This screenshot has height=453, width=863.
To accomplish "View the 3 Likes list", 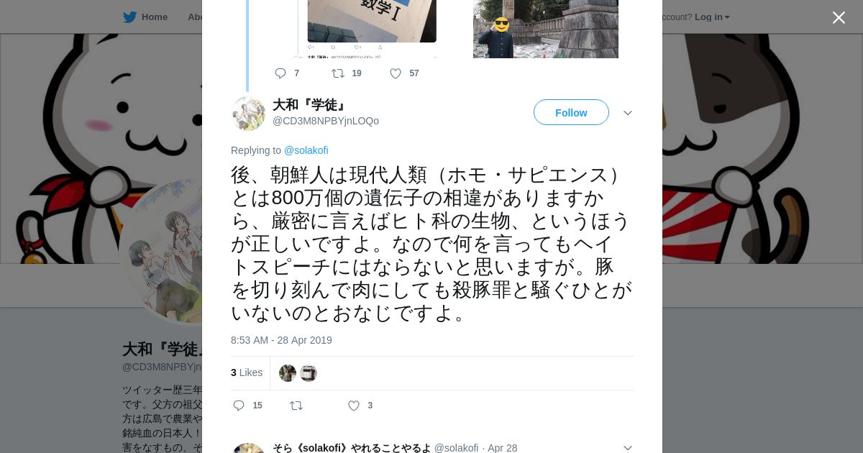I will [x=247, y=372].
